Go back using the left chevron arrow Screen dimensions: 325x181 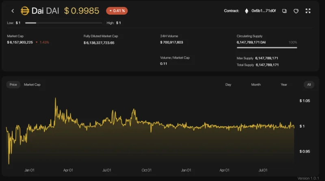13,11
